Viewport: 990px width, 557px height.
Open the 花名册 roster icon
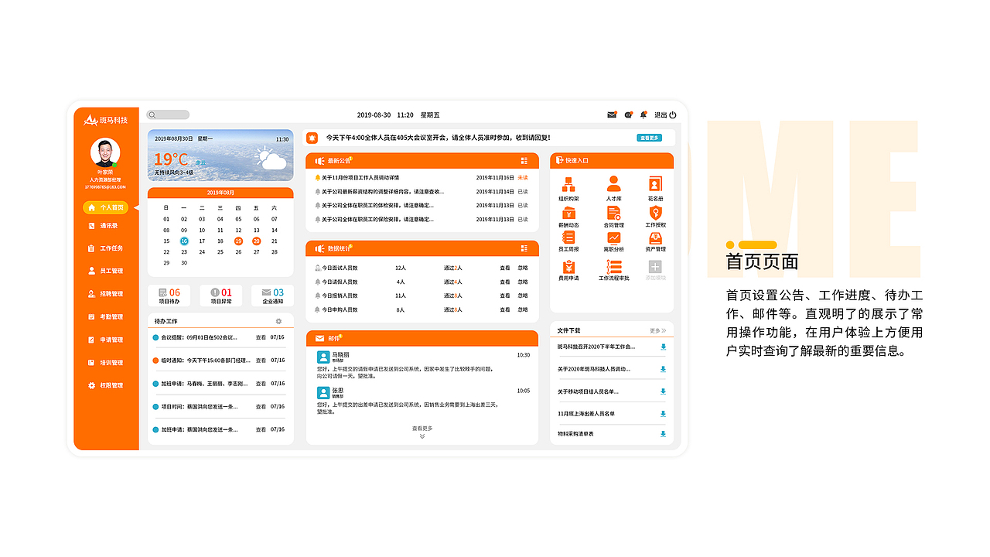pyautogui.click(x=655, y=183)
